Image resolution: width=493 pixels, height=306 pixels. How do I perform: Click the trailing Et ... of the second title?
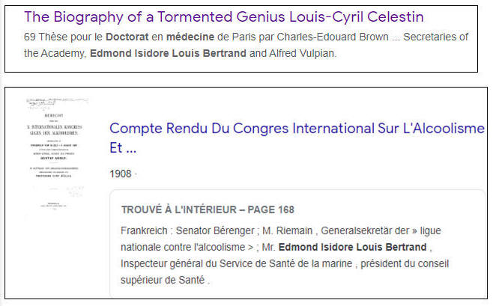click(x=123, y=147)
